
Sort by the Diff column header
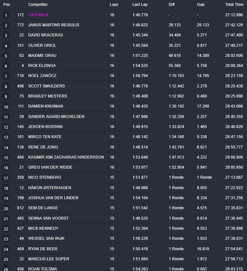(172, 5)
